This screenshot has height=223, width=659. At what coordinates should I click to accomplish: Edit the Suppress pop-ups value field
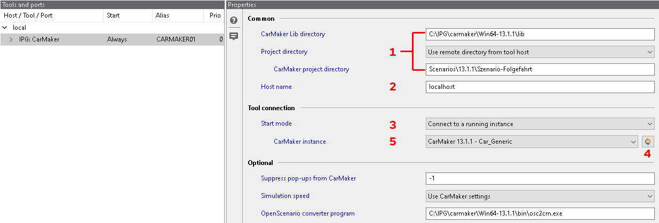540,178
